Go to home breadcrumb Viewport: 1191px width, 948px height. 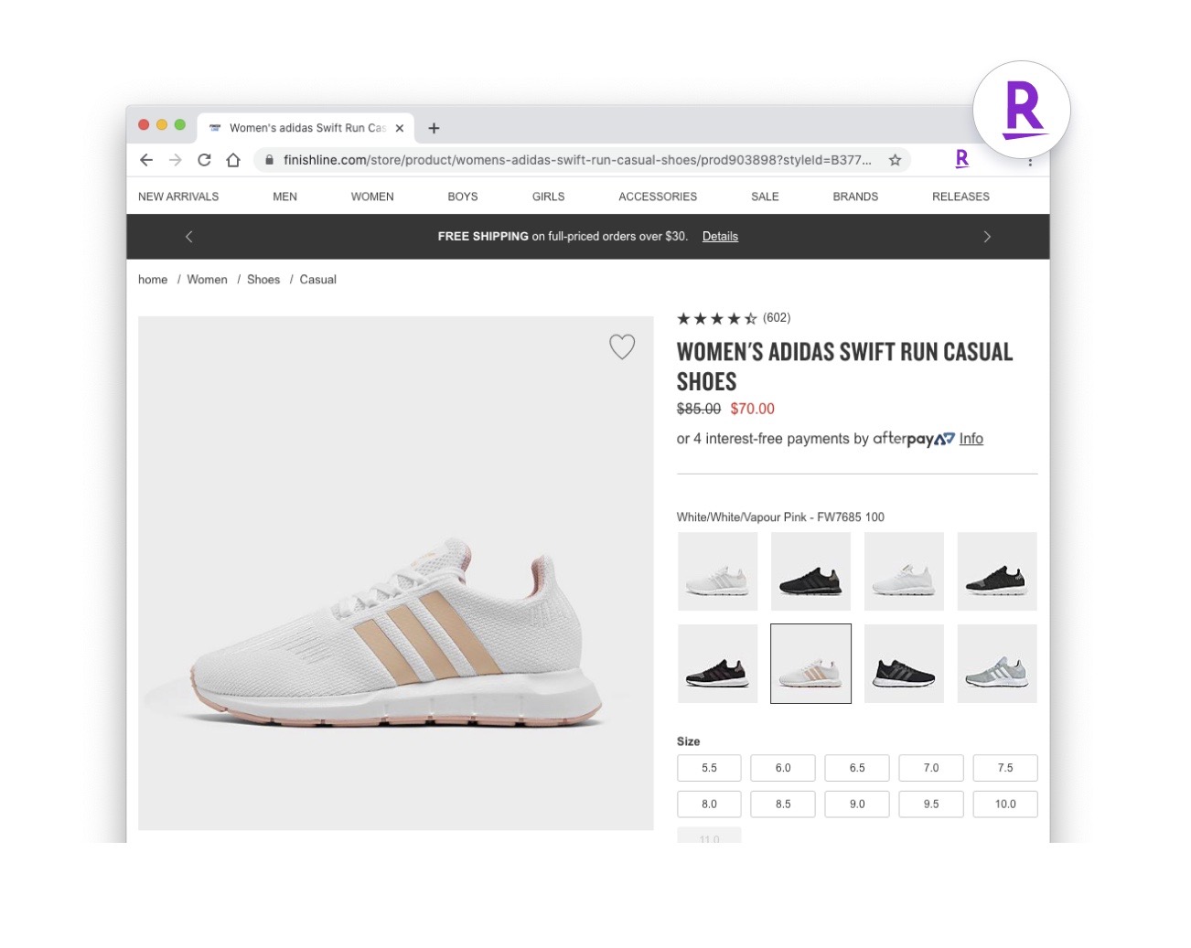(153, 280)
